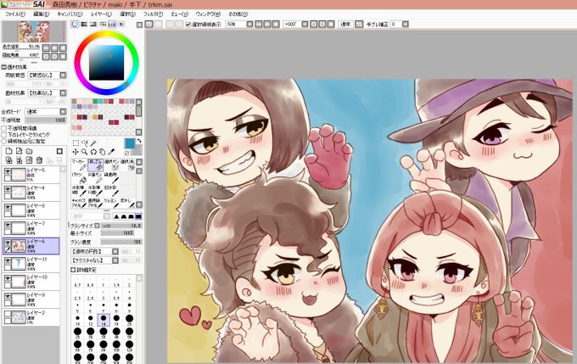The width and height of the screenshot is (577, 364).
Task: Enable 不透明度保護 preserve opacity checkbox
Action: [4, 128]
